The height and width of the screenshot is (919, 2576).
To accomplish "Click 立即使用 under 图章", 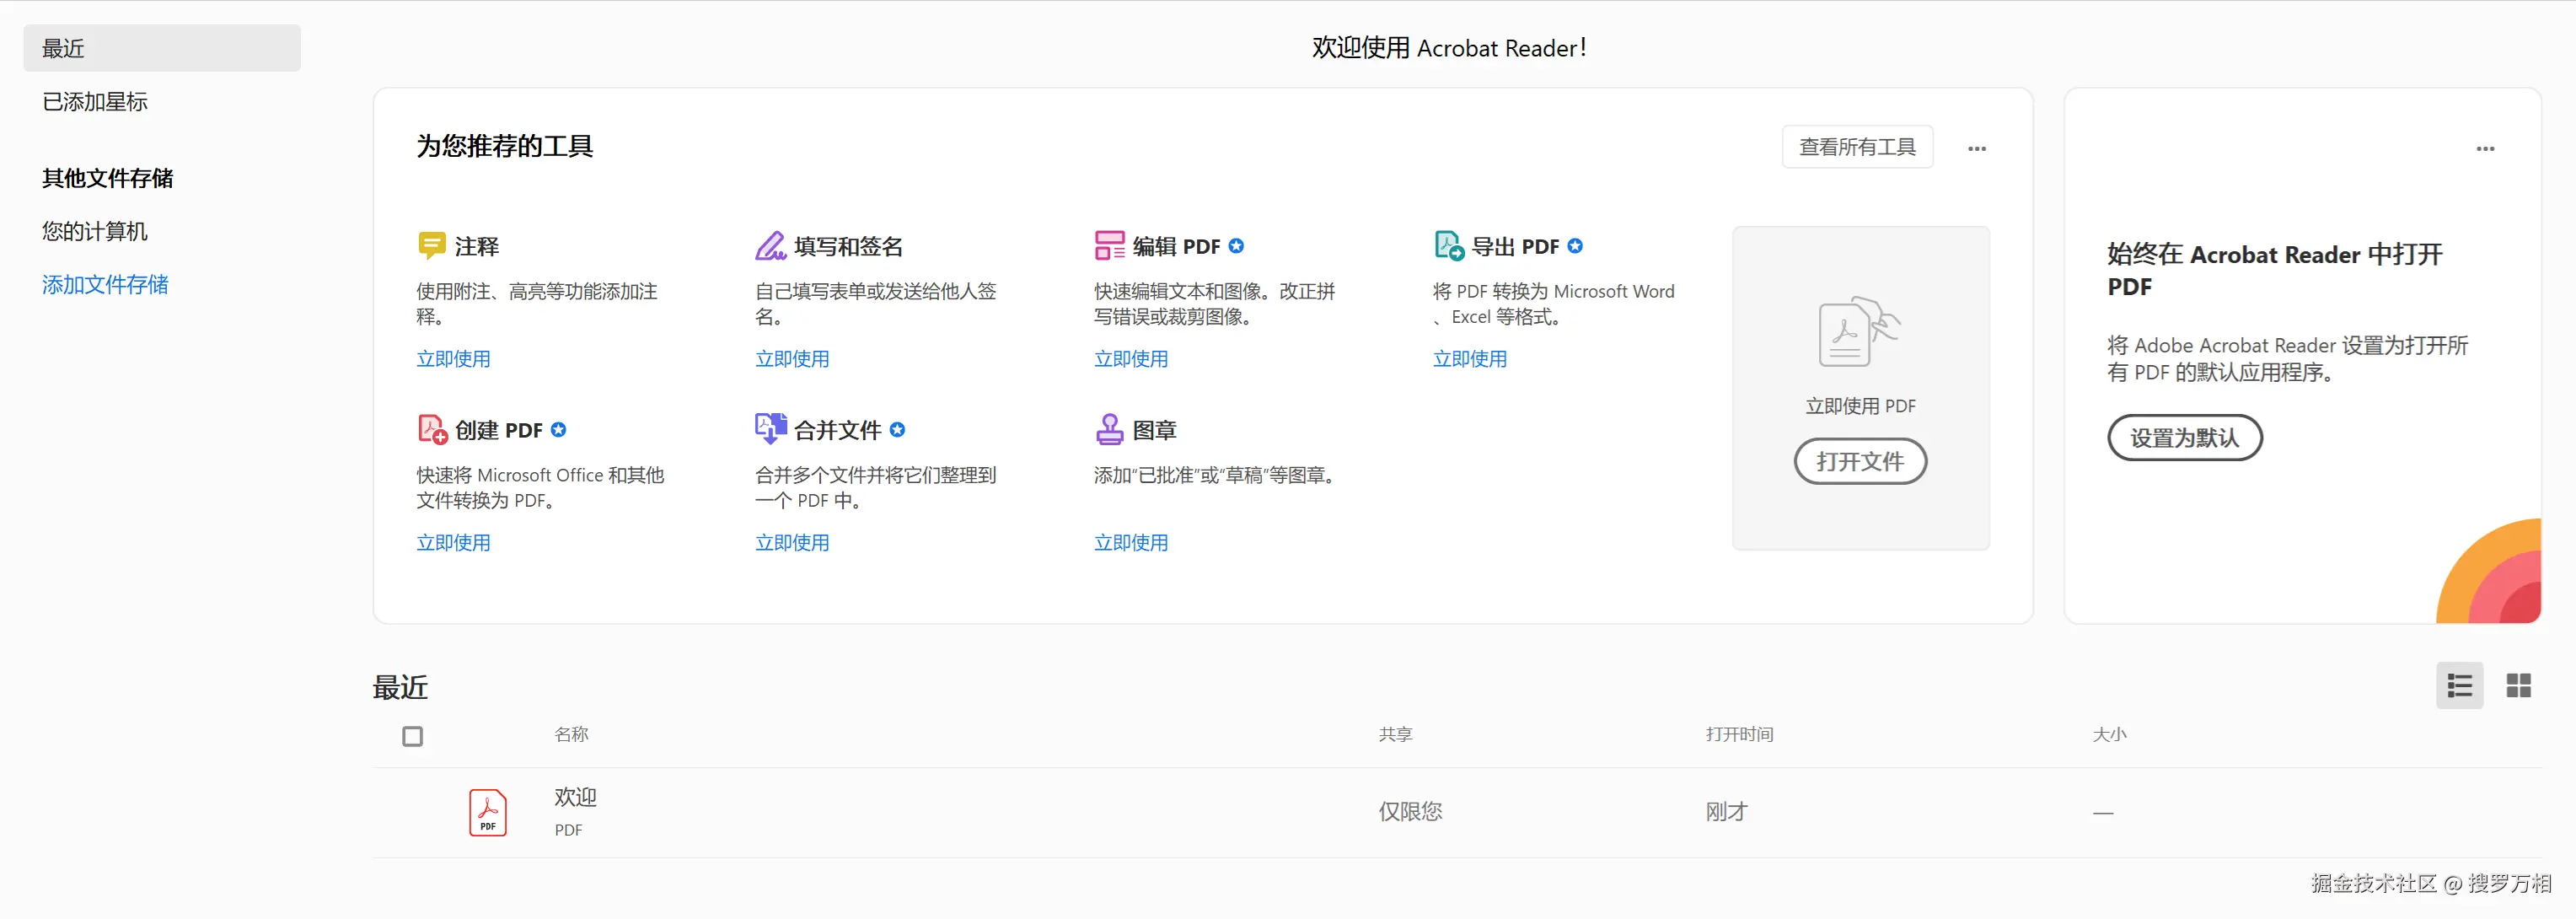I will (1131, 542).
